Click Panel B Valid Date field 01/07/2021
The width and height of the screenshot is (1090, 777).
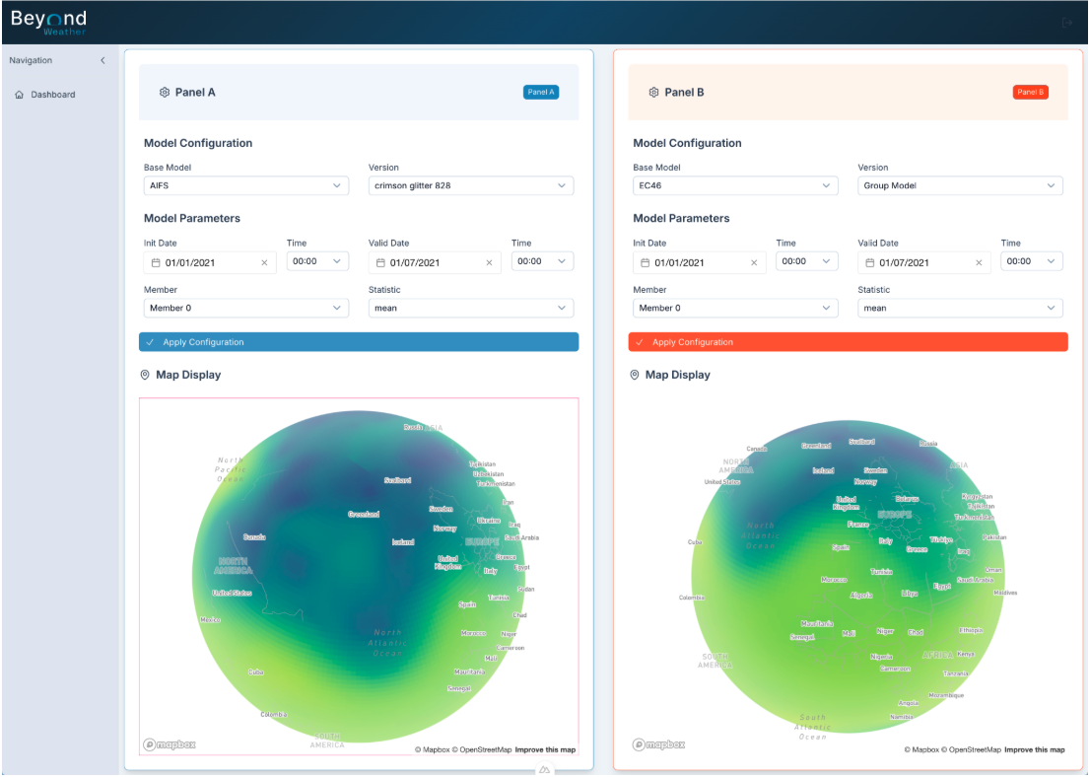coord(923,263)
